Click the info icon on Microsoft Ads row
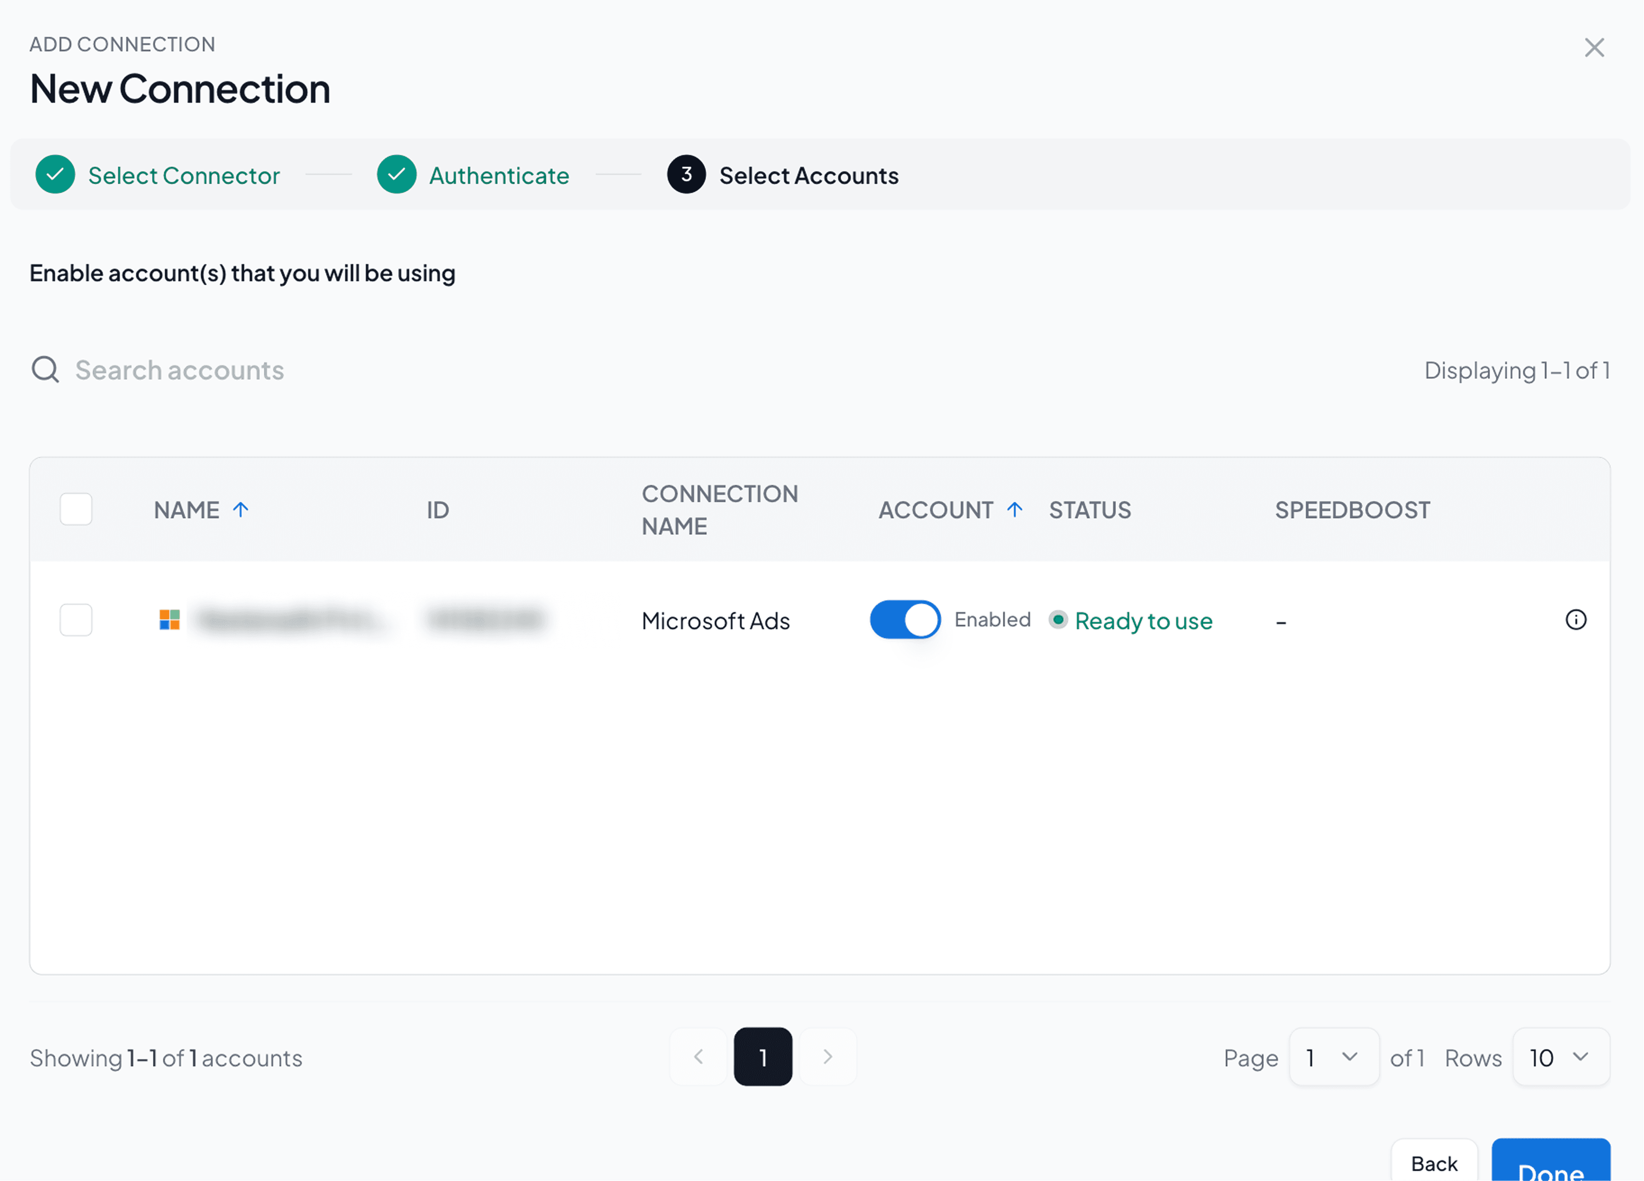Screen dimensions: 1644x1181 pyautogui.click(x=1576, y=620)
